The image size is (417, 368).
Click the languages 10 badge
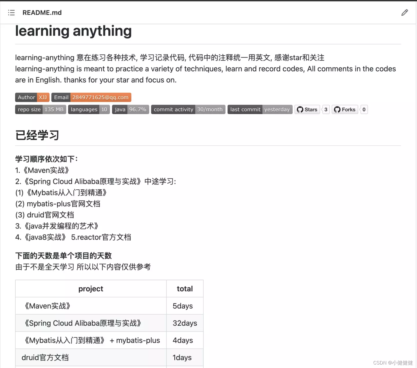click(x=89, y=109)
